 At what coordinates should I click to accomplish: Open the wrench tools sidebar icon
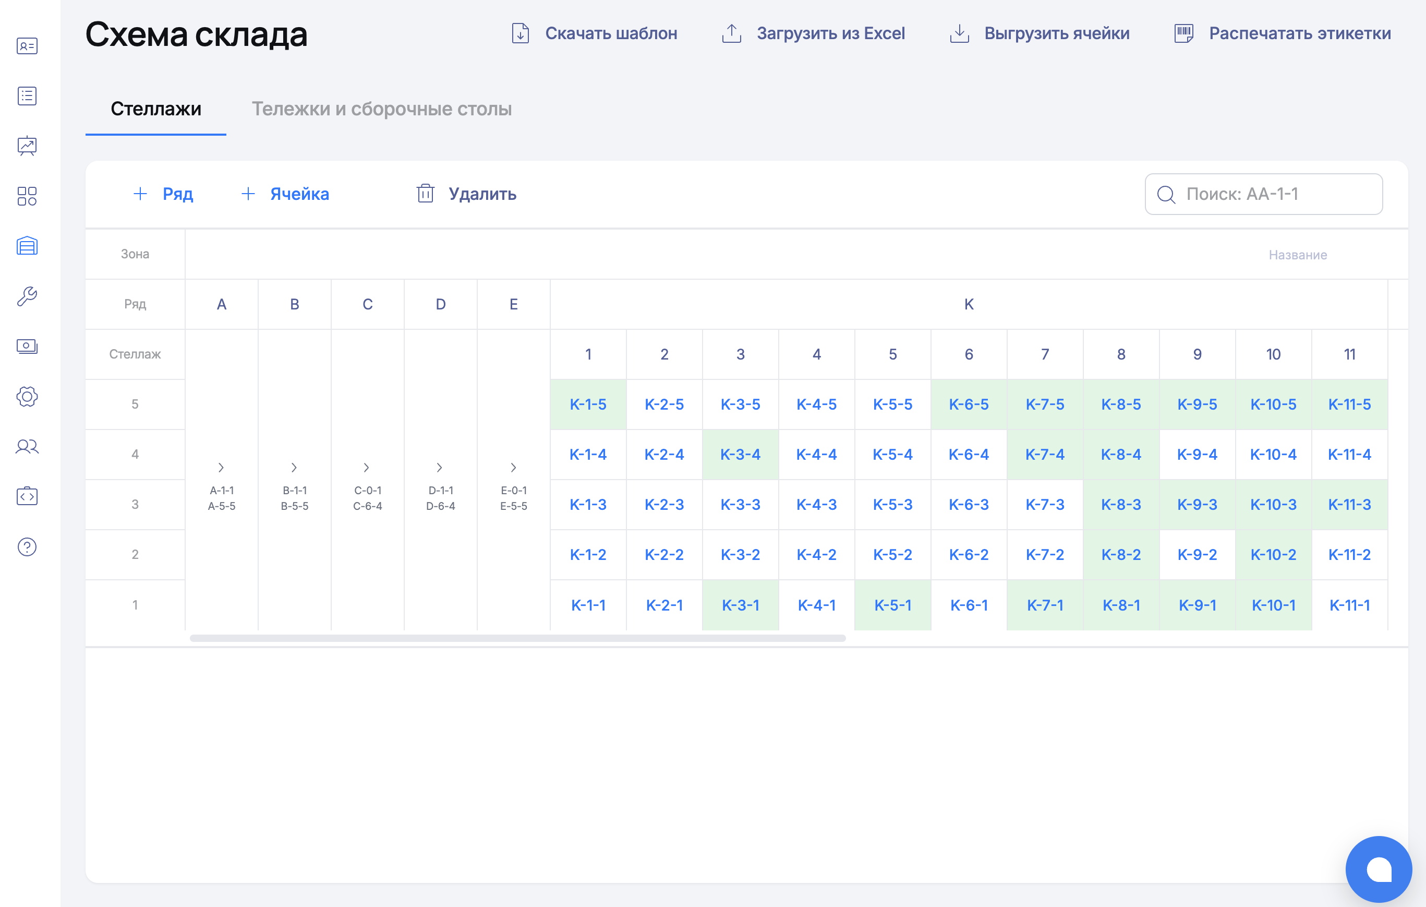tap(27, 296)
